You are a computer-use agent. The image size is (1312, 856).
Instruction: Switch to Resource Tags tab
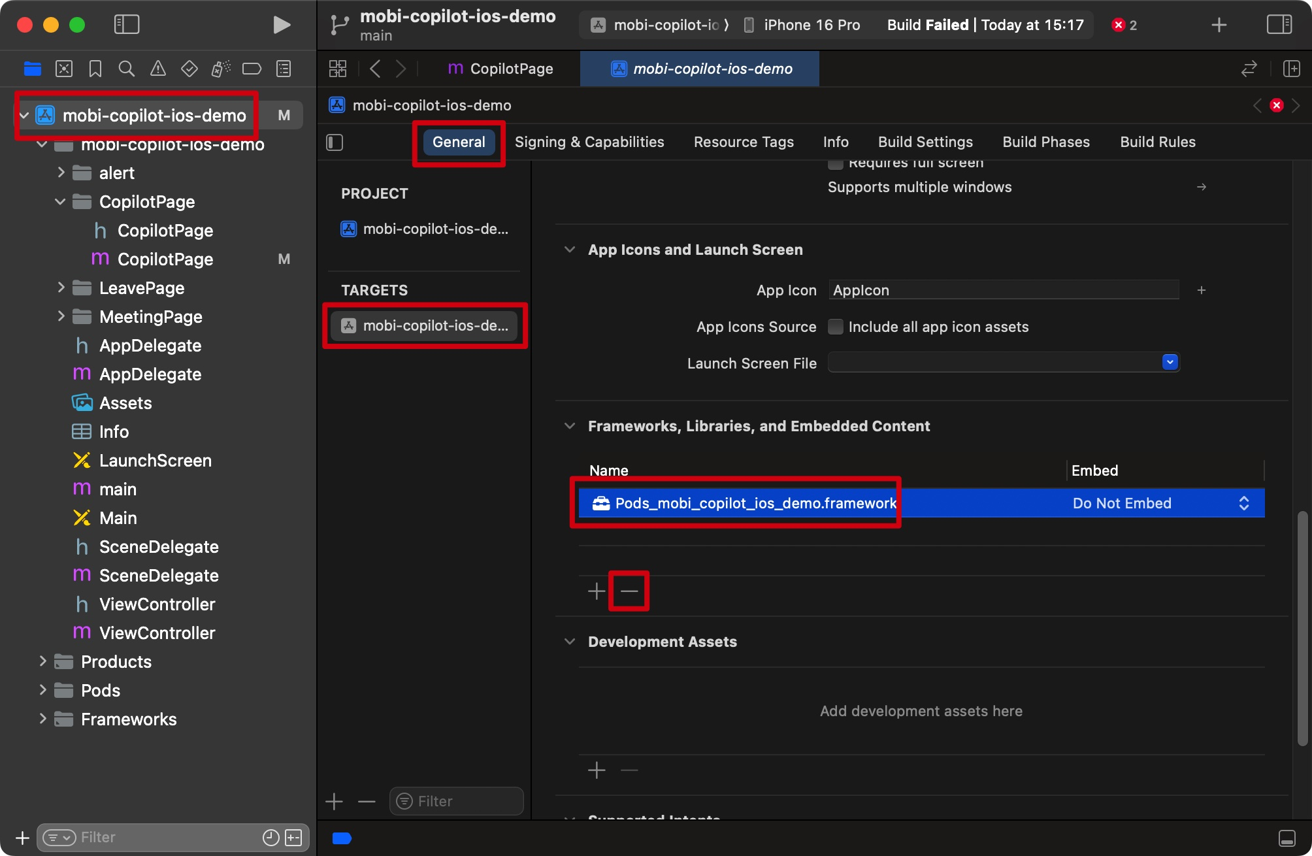coord(744,142)
